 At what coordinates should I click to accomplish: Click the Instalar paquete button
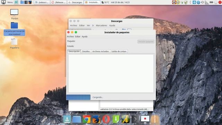coord(146,42)
